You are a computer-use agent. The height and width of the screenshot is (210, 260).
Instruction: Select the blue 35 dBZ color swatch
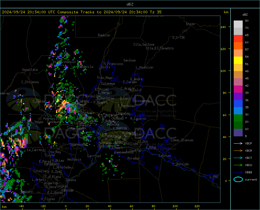(238, 104)
